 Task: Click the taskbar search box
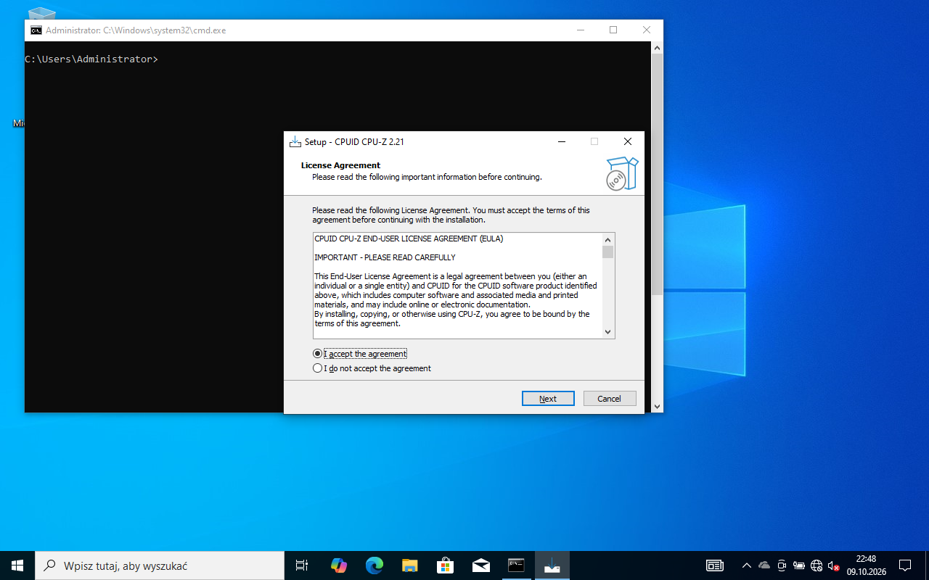[x=160, y=565]
